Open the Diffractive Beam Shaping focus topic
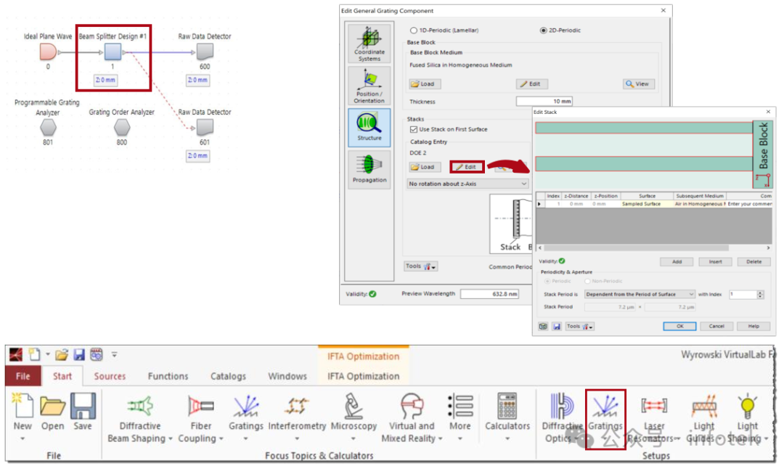The height and width of the screenshot is (469, 784). pyautogui.click(x=139, y=421)
